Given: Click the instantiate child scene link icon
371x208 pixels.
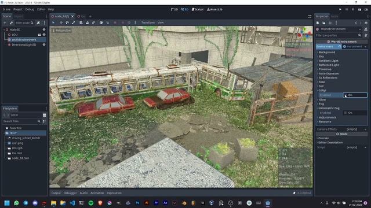Looking at the screenshot, I should point(11,23).
